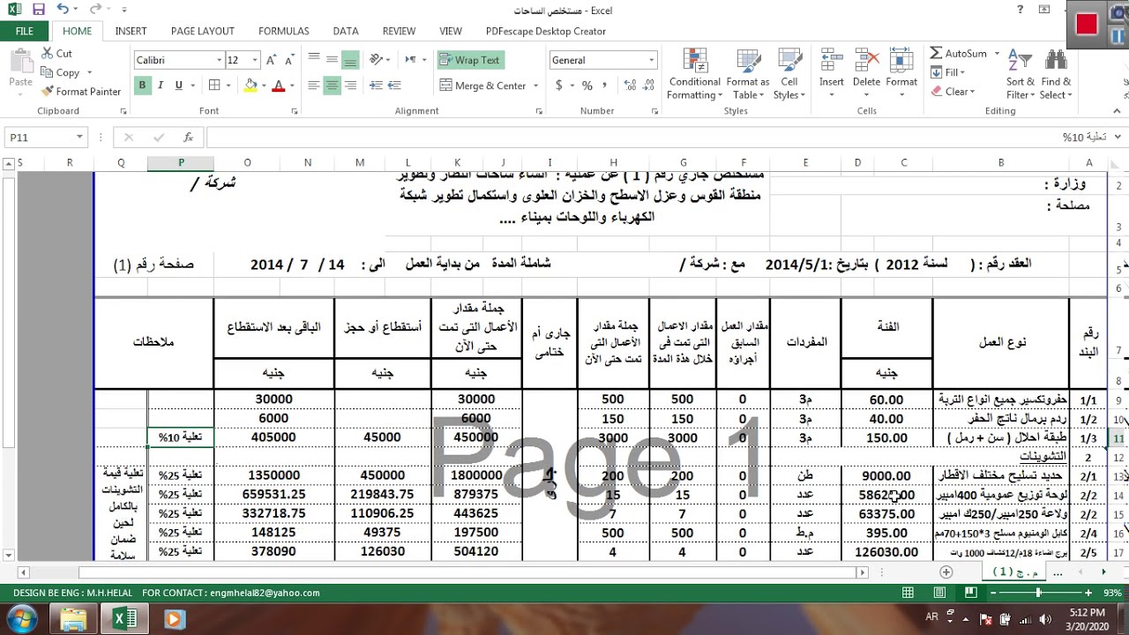Viewport: 1129px width, 635px height.
Task: Open Excel Help question mark
Action: pyautogui.click(x=1021, y=10)
